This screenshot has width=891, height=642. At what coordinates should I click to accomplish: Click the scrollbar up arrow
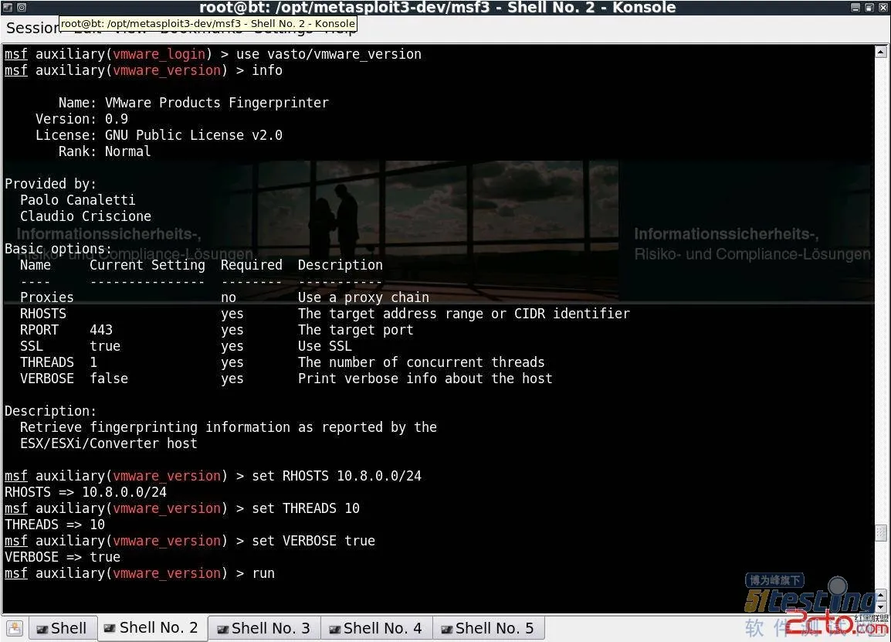(880, 52)
